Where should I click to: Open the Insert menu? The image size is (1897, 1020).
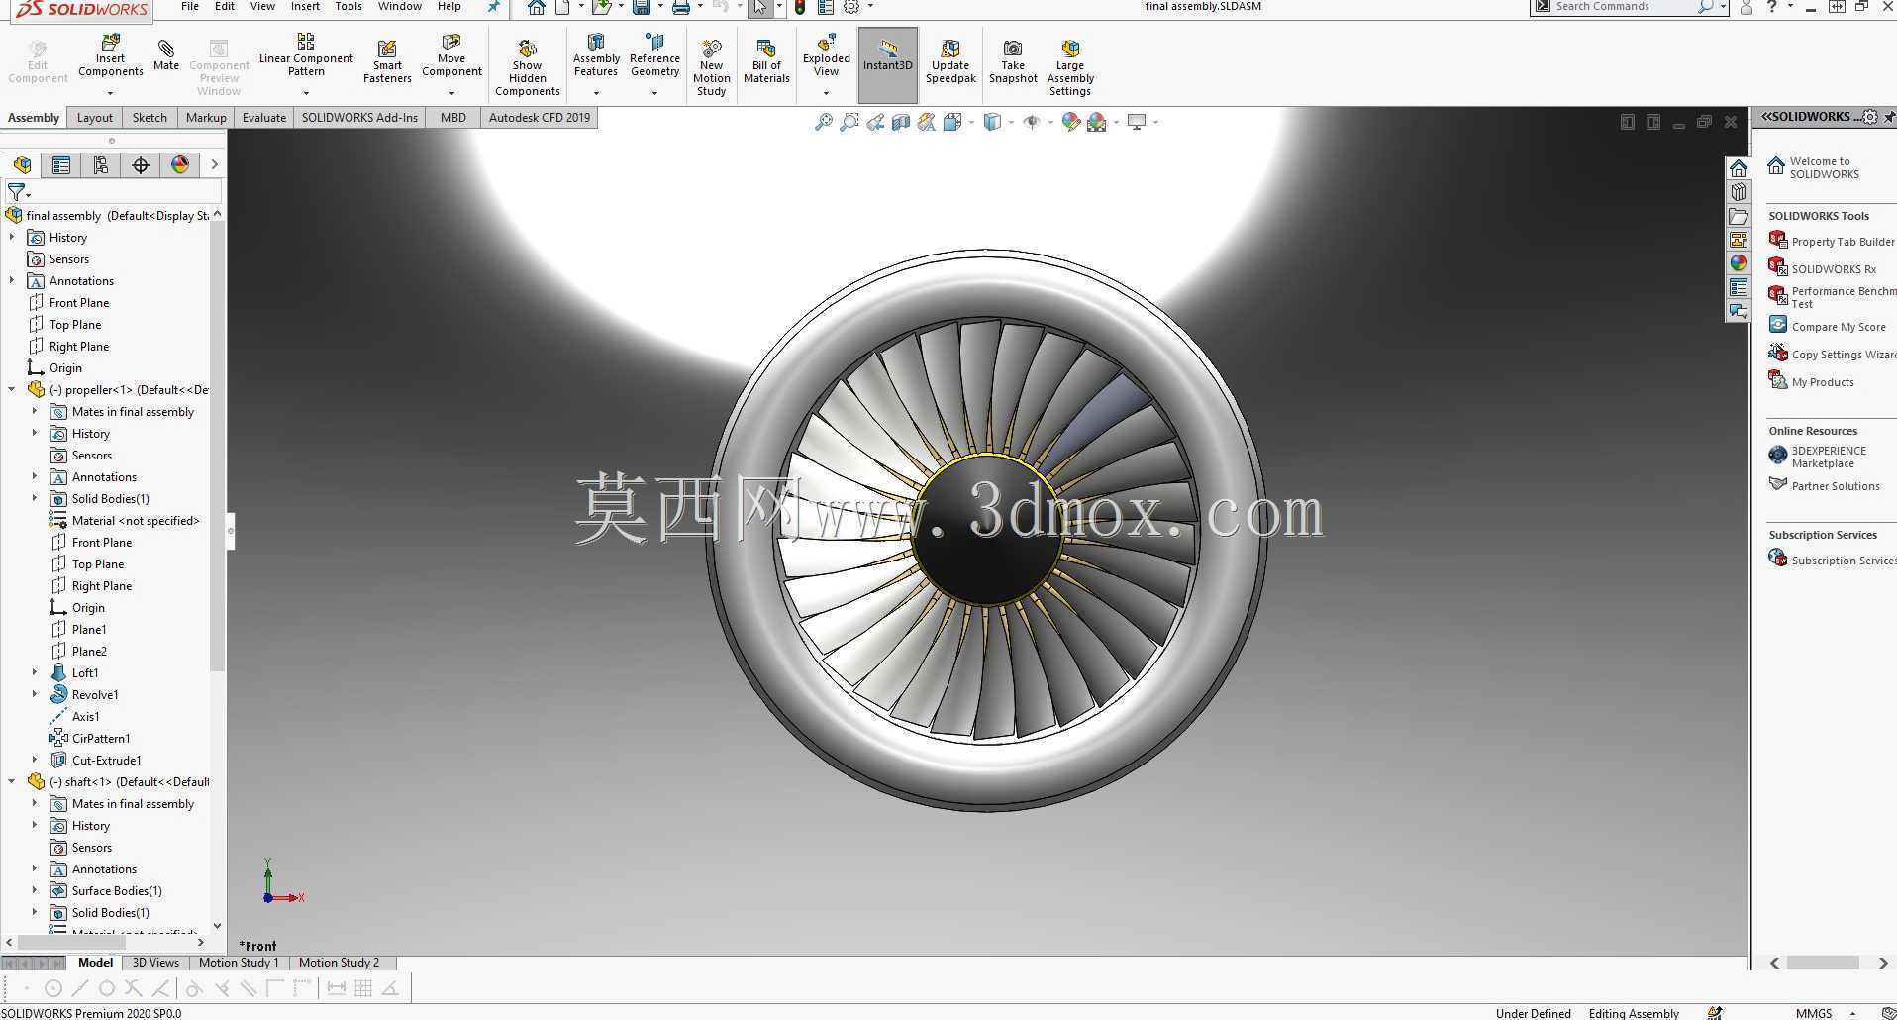(x=305, y=7)
